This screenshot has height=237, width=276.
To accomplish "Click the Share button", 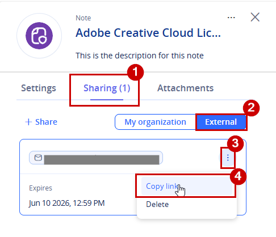I will pyautogui.click(x=41, y=122).
